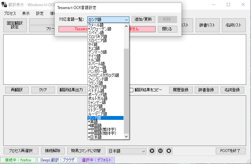Select *日本語 from the list

(106, 137)
